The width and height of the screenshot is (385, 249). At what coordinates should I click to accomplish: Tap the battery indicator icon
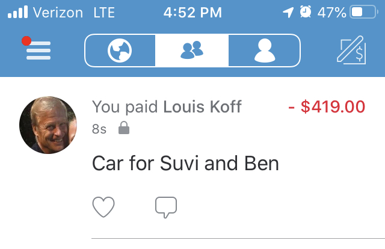[x=363, y=13]
